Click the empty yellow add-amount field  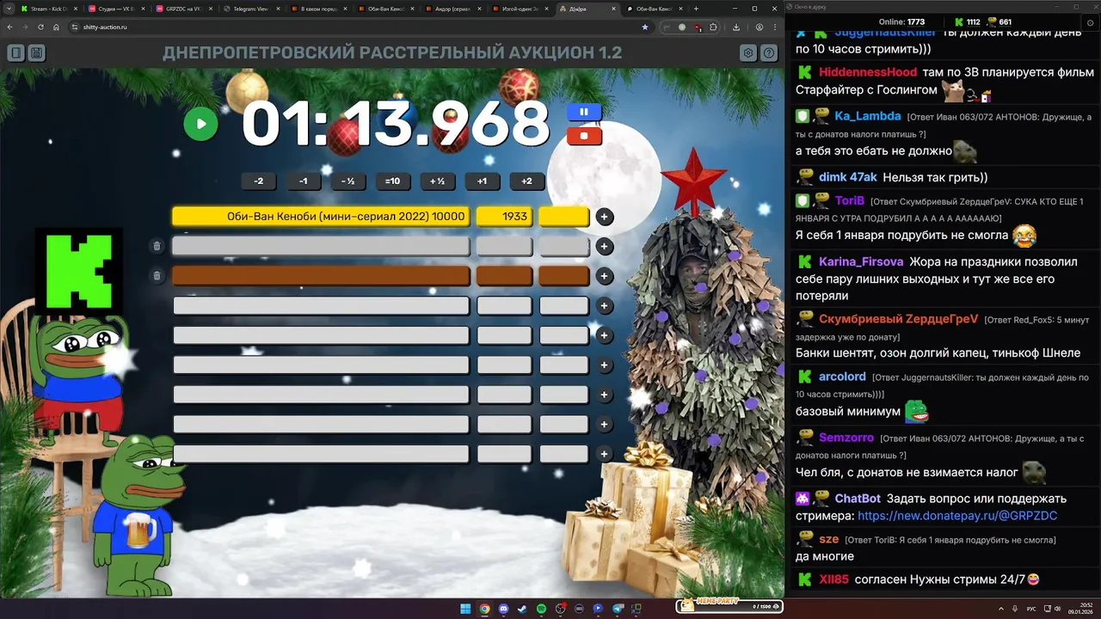tap(564, 217)
